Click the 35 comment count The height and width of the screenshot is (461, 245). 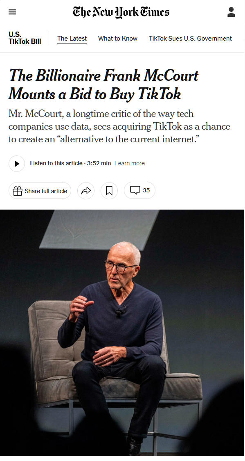[146, 190]
